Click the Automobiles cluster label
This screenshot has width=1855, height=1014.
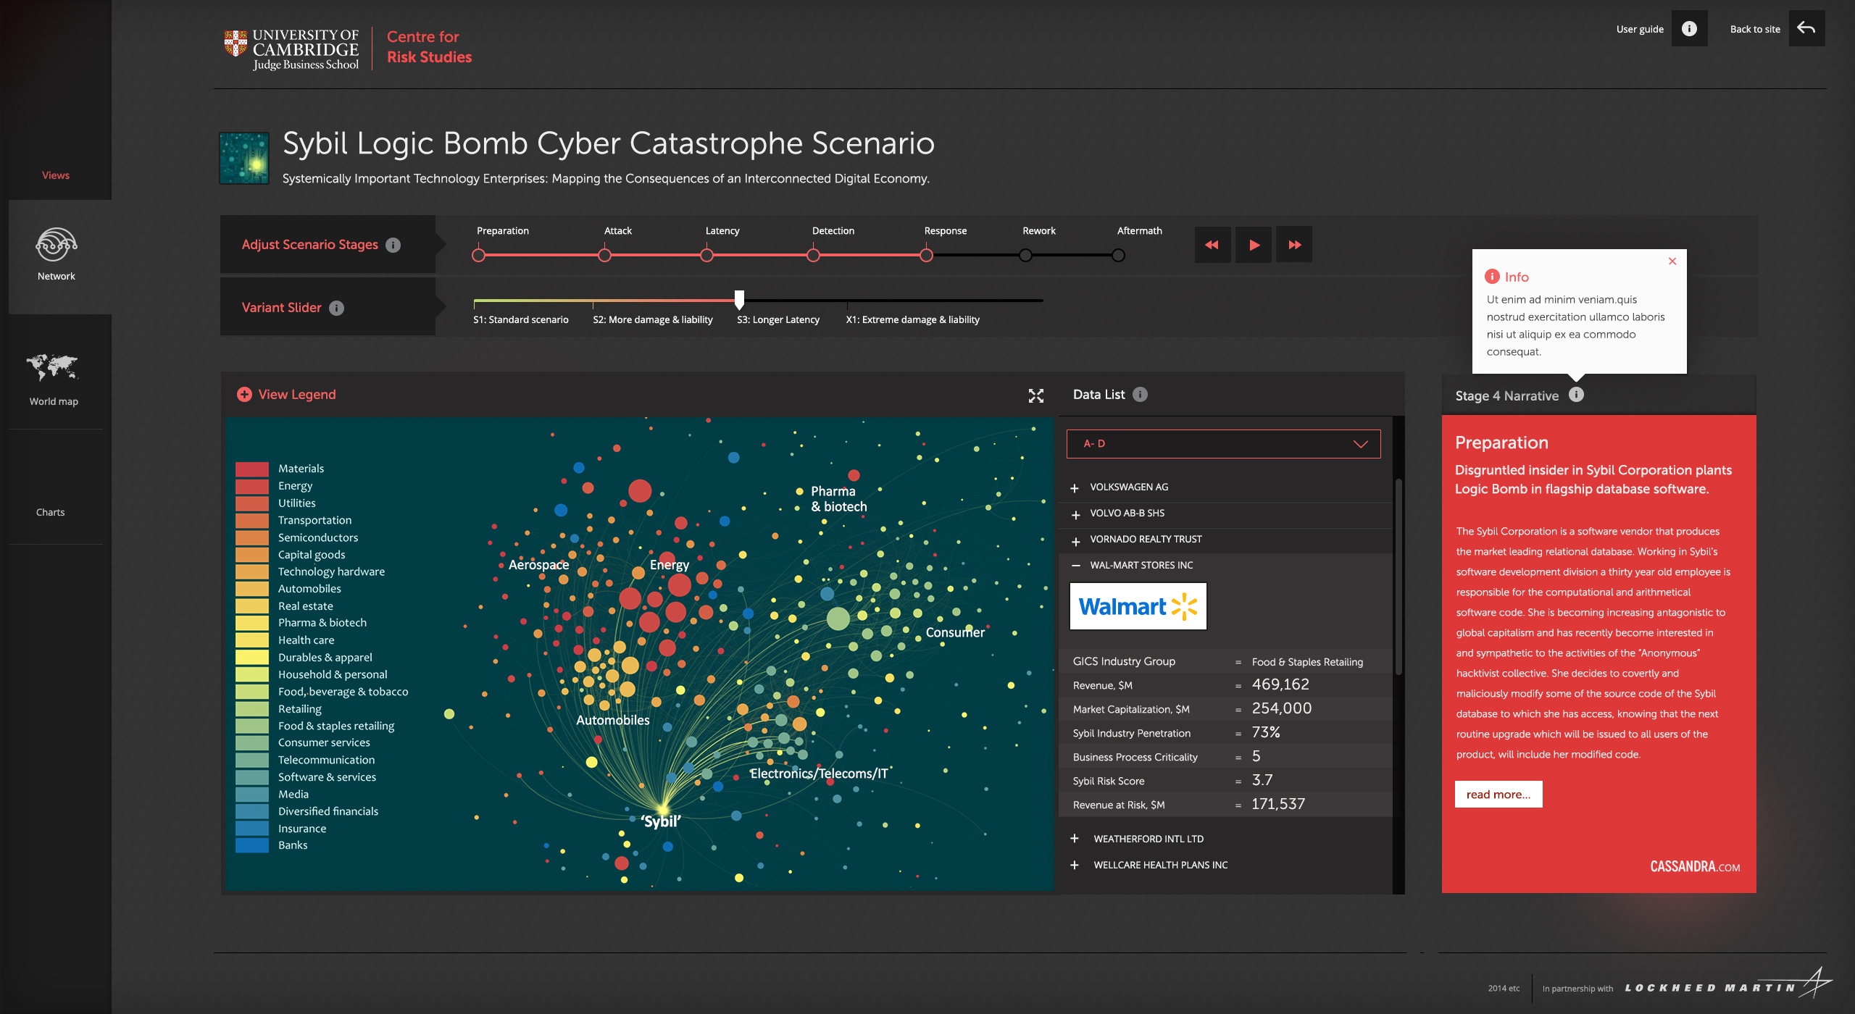(x=613, y=720)
